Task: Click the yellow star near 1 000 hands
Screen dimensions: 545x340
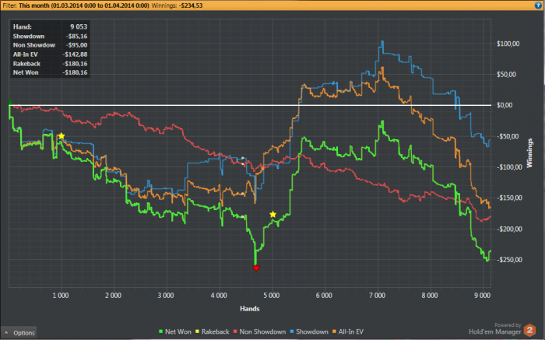Action: (x=62, y=136)
